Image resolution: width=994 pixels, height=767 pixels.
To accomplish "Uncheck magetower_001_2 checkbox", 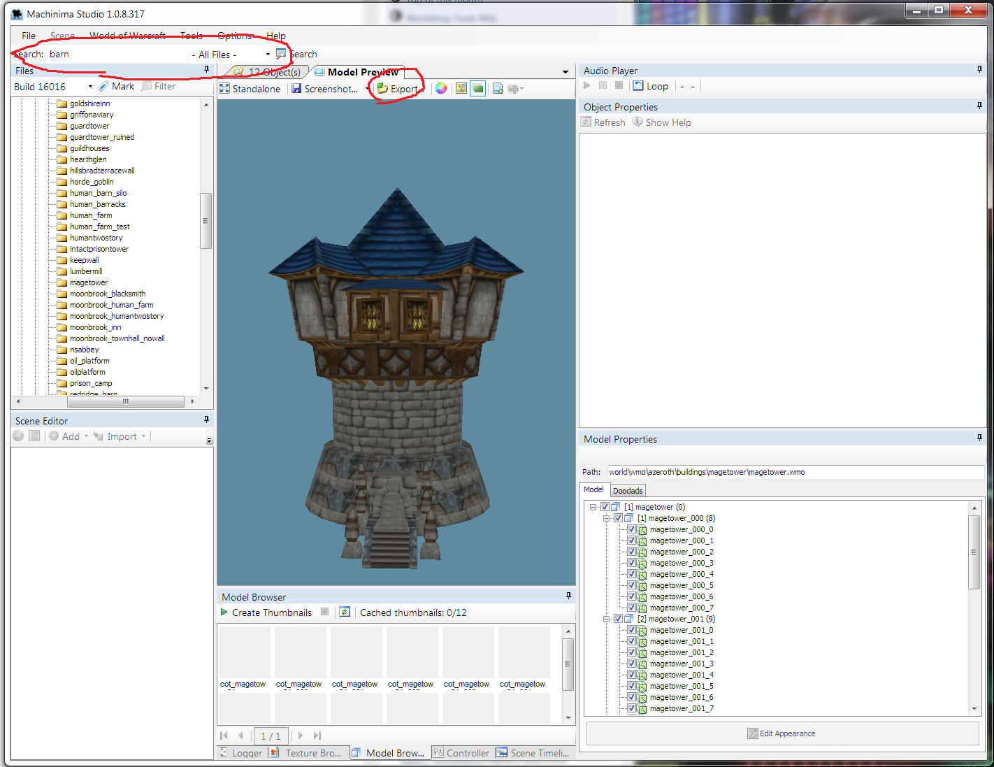I will pyautogui.click(x=631, y=652).
